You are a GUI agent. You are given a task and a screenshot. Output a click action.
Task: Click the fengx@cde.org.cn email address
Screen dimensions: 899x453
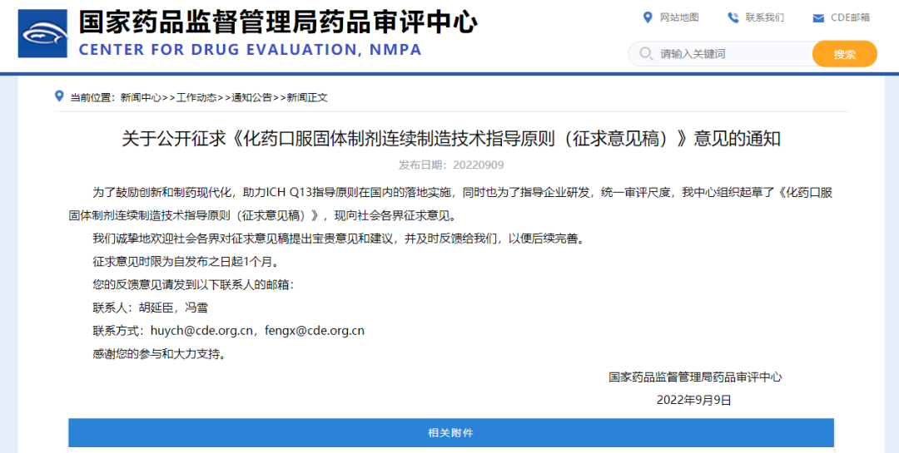[x=315, y=330]
